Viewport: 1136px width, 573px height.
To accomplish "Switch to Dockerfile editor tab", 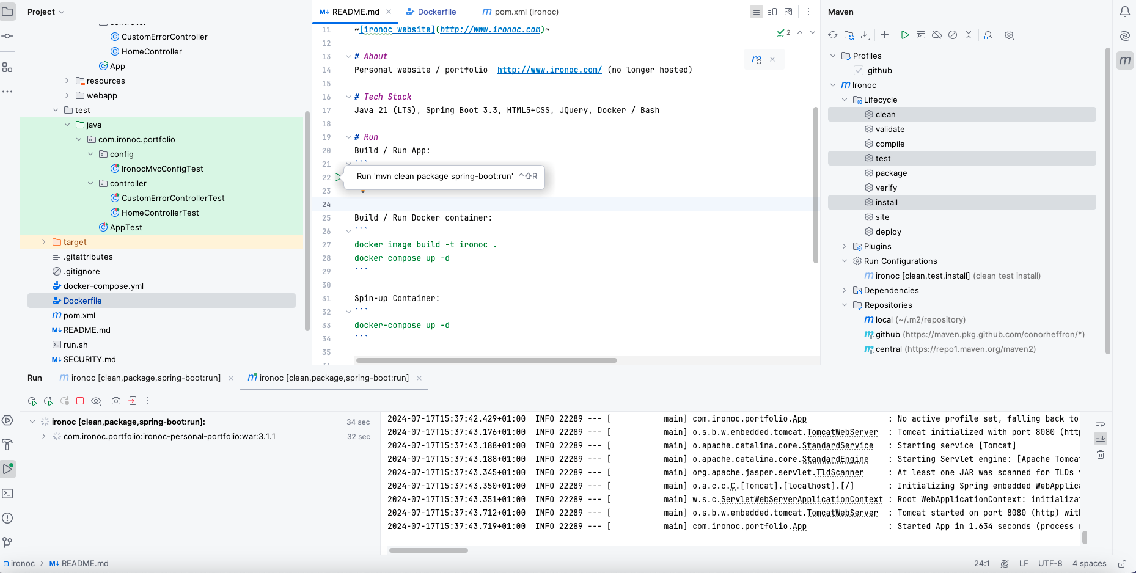I will (431, 12).
